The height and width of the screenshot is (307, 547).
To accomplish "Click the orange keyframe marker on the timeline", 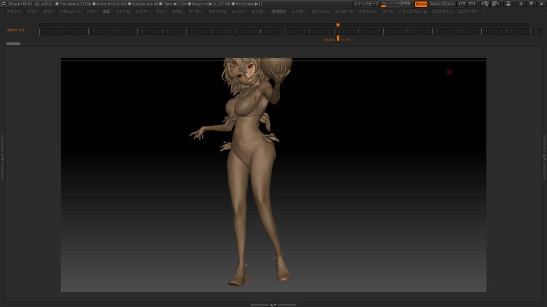I will pos(338,25).
